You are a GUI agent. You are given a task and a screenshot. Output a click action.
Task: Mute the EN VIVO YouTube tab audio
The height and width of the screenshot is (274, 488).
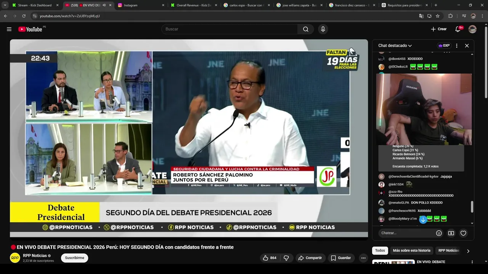click(x=104, y=5)
